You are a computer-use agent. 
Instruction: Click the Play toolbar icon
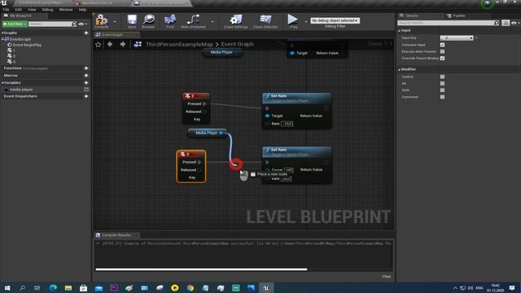[x=293, y=20]
